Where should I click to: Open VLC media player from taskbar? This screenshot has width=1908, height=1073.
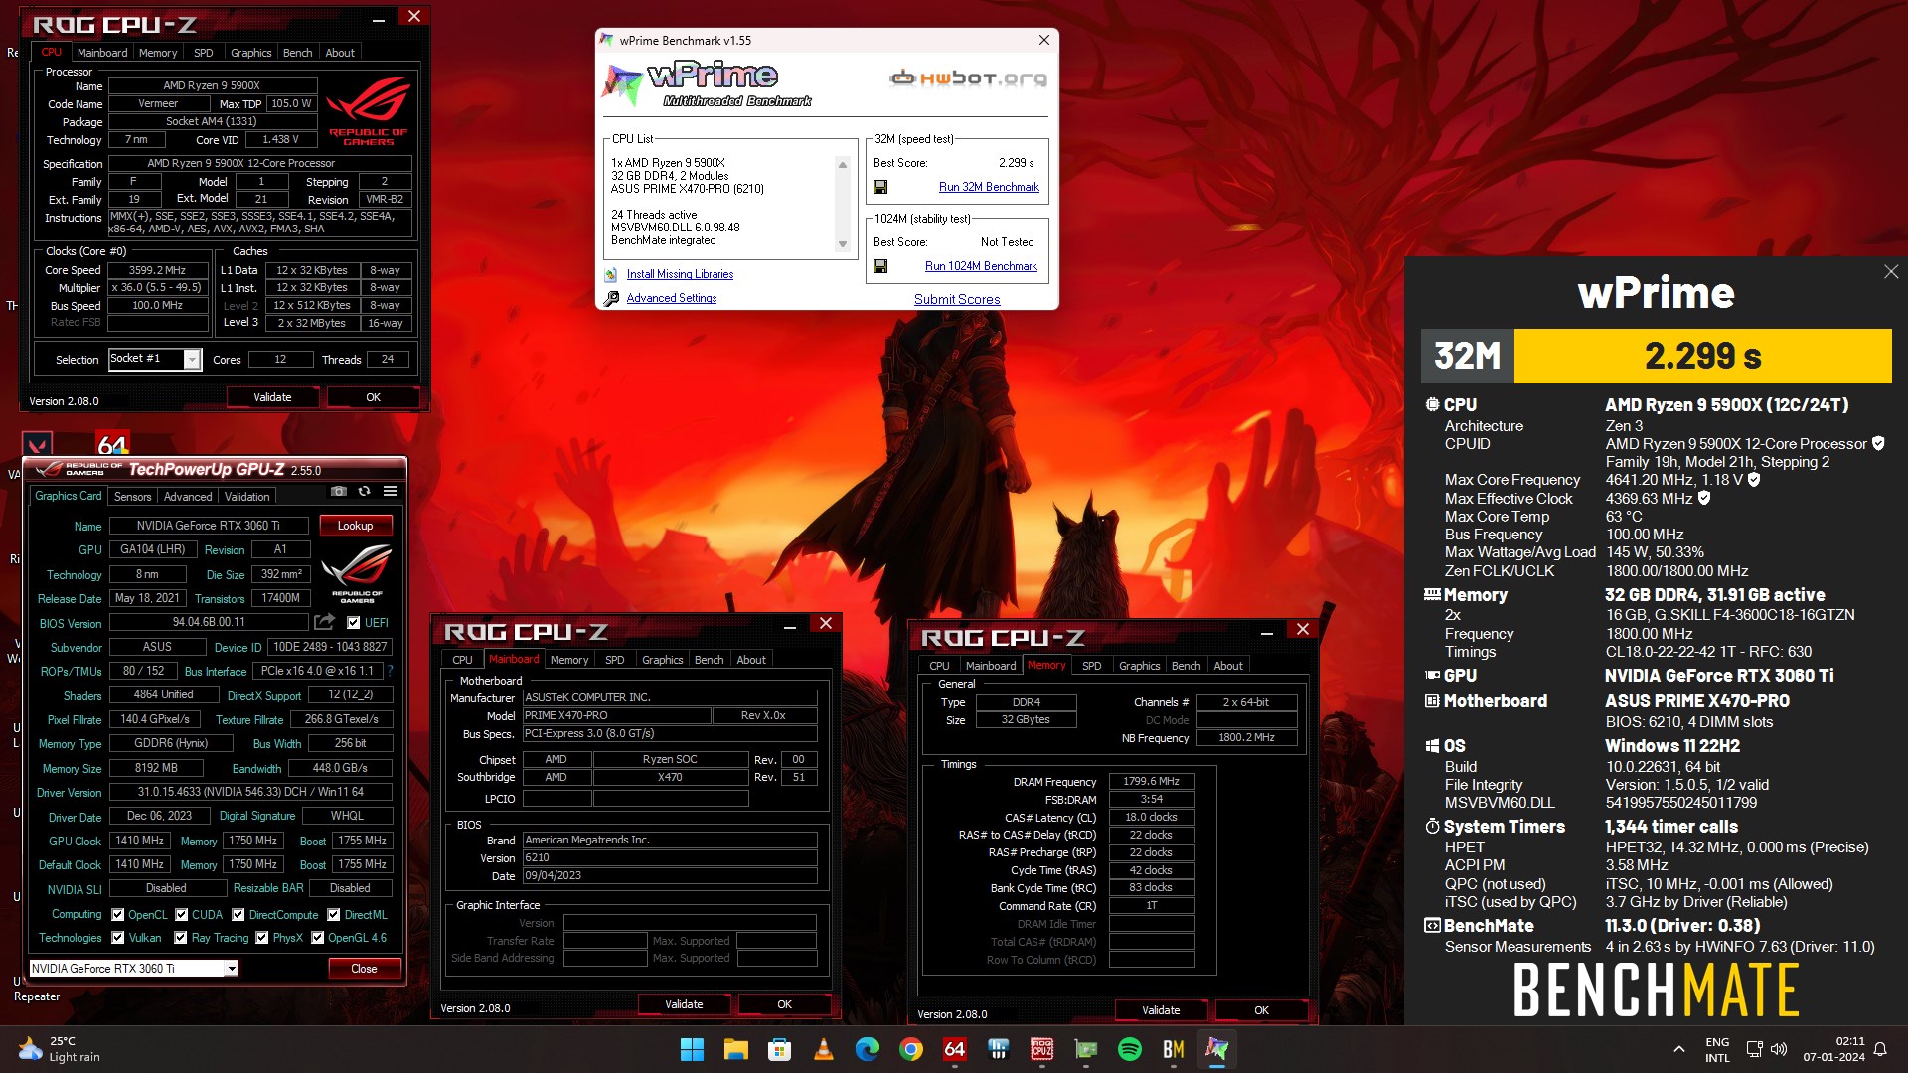pos(823,1049)
